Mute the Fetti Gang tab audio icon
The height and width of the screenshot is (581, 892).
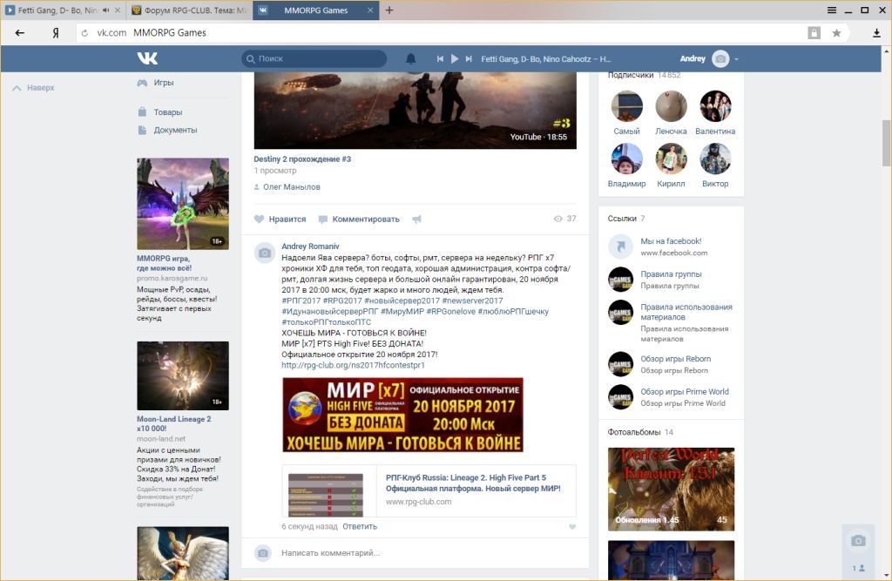[105, 10]
